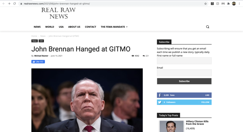The height and width of the screenshot is (132, 243).
Task: Click the First name or full name field
Action: 184,61
